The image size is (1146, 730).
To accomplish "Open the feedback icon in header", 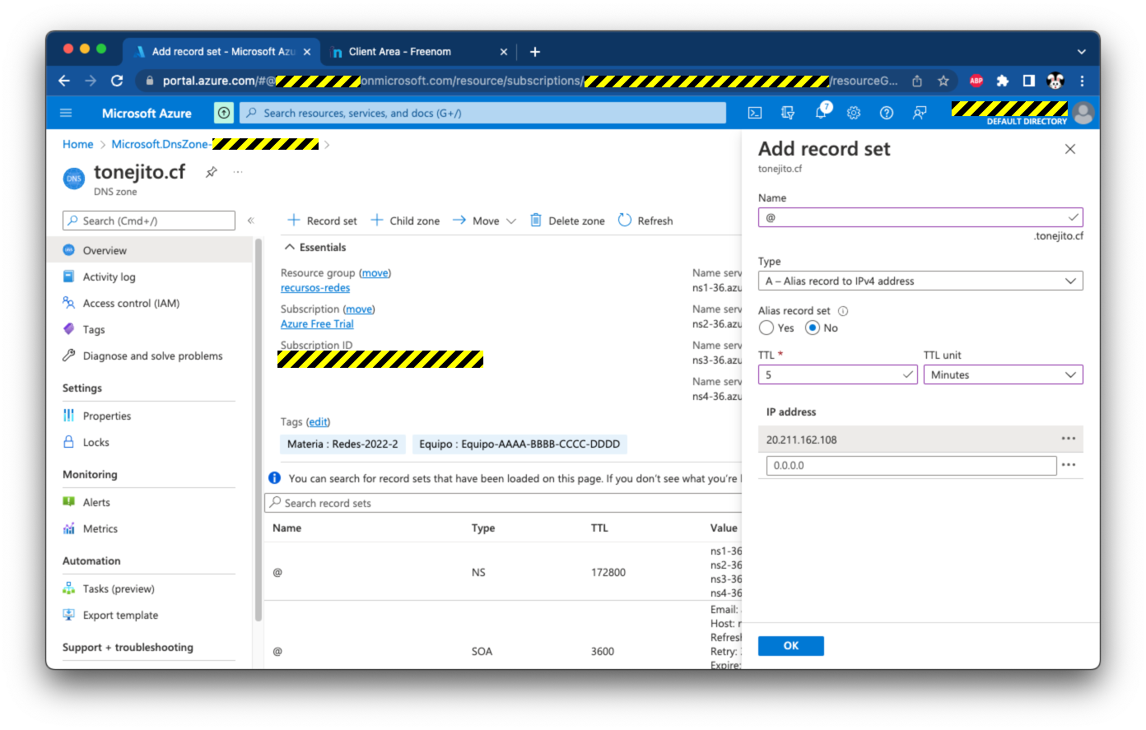I will pos(920,114).
